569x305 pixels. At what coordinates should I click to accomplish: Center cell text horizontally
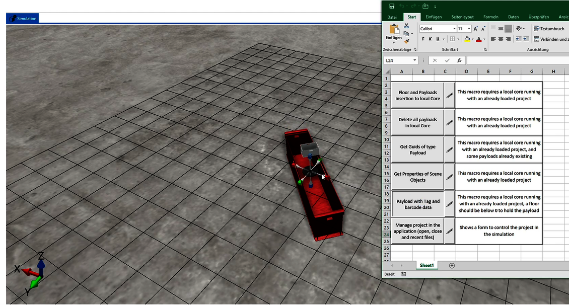point(501,39)
